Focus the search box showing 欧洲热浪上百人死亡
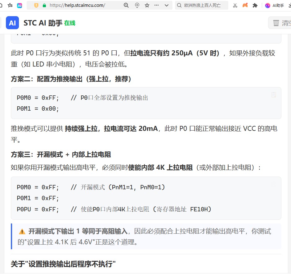291x276 pixels. (x=202, y=5)
